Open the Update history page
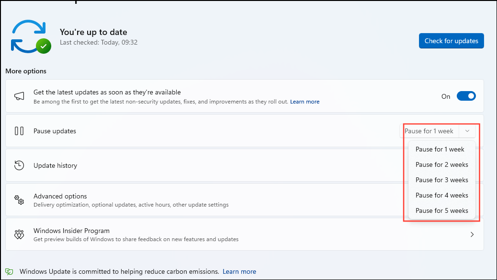The width and height of the screenshot is (497, 280). tap(55, 165)
